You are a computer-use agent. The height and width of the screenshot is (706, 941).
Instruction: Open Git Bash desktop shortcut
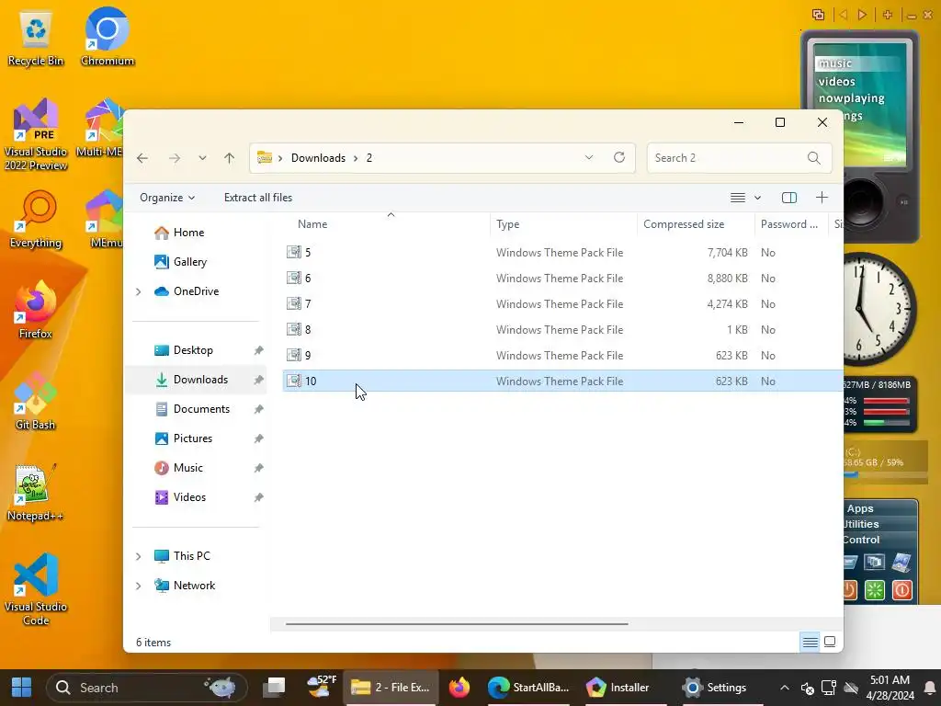click(36, 402)
